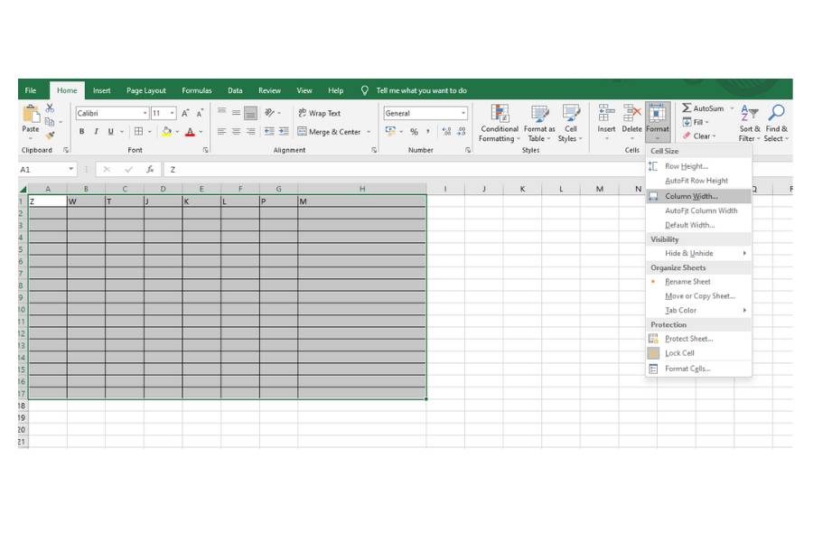This screenshot has width=813, height=542.
Task: Open the Calibri font name dropdown
Action: click(145, 113)
